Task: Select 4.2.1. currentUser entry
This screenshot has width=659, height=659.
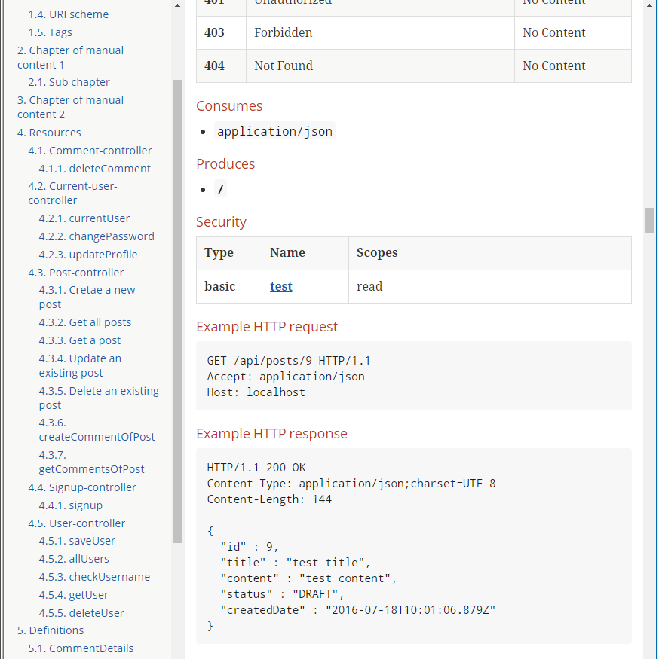Action: pyautogui.click(x=84, y=218)
